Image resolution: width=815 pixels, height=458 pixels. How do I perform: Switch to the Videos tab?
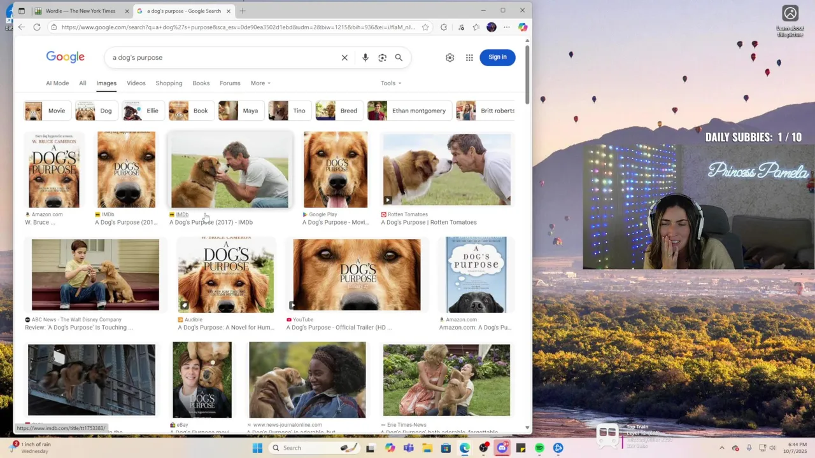coord(136,83)
